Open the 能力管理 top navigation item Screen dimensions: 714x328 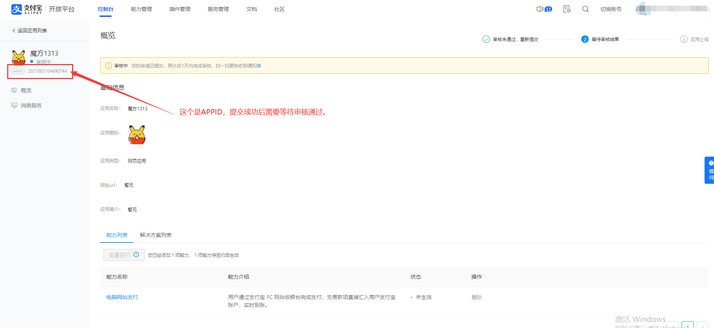coord(141,9)
